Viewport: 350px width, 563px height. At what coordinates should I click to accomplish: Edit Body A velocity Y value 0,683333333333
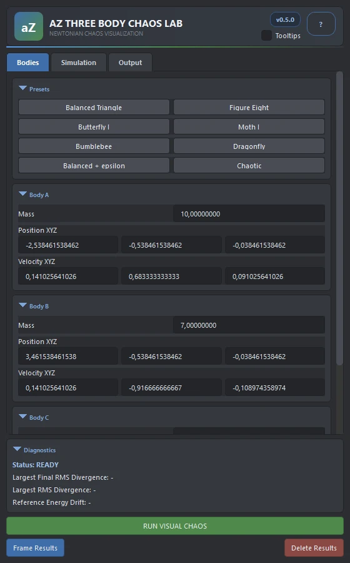tap(171, 276)
